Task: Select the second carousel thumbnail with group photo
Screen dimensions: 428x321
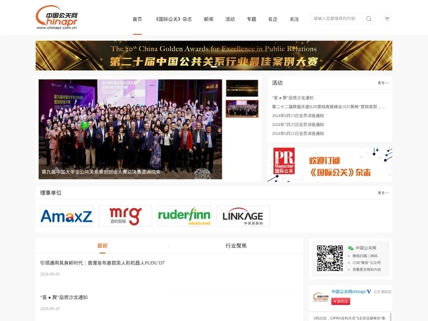Action: (x=242, y=109)
